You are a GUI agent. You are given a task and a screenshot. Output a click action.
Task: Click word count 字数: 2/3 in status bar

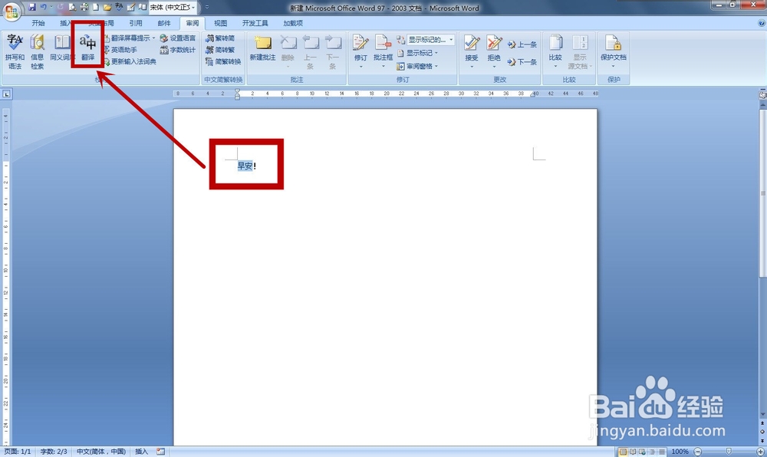[54, 452]
